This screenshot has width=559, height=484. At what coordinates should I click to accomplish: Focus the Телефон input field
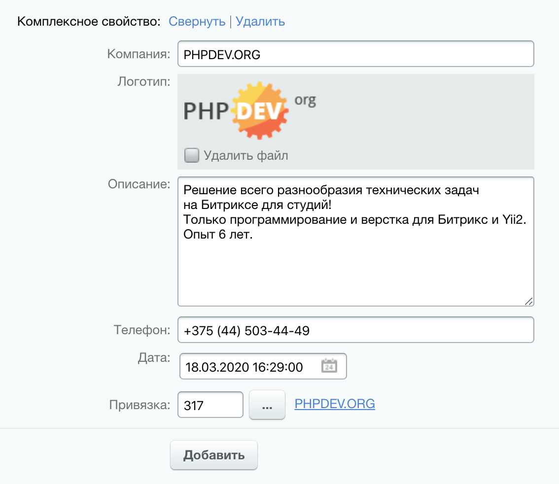click(356, 330)
